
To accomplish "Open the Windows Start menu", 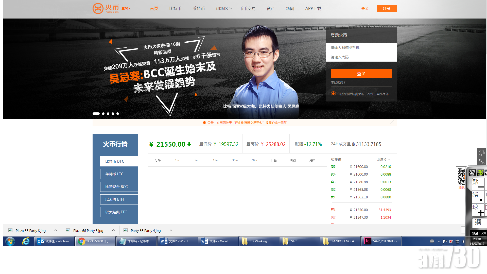I will (10, 241).
